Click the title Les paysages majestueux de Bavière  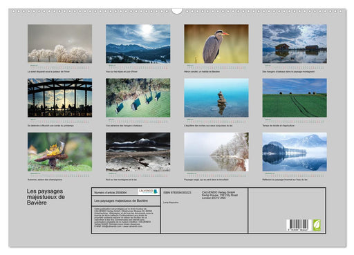point(46,197)
